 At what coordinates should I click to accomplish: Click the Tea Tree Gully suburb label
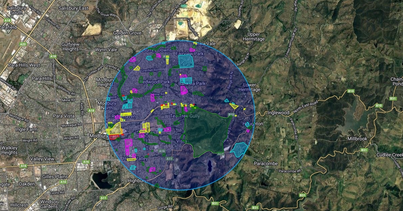(185, 116)
